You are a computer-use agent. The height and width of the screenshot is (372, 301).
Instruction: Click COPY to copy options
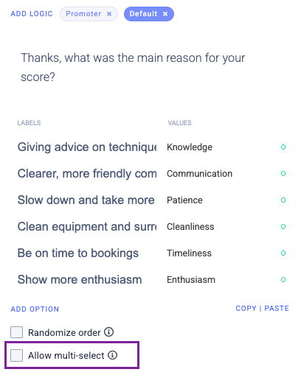(x=246, y=309)
